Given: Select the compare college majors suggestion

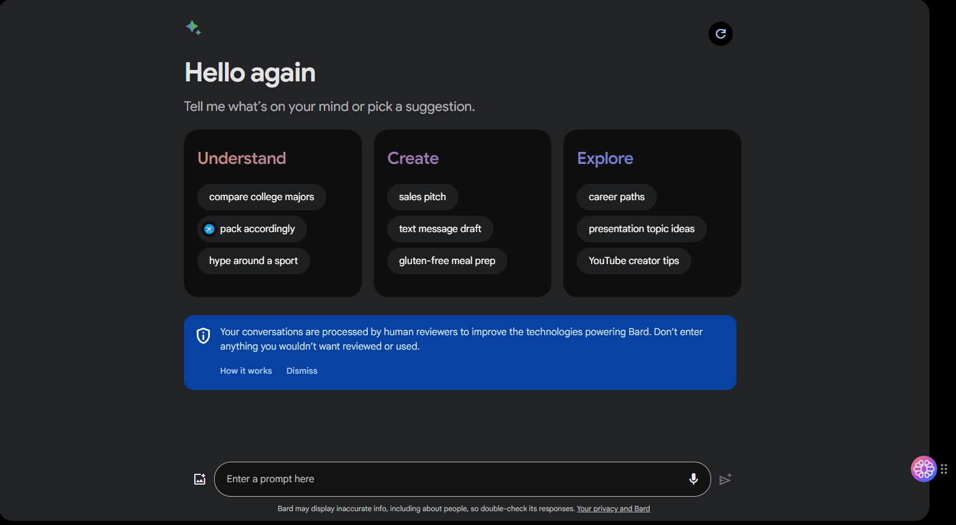Looking at the screenshot, I should [x=262, y=197].
